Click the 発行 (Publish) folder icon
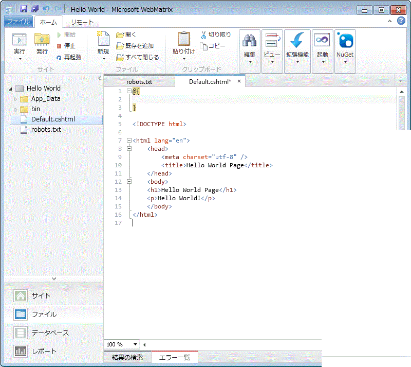Screen dimensions: 411x367 pyautogui.click(x=42, y=40)
